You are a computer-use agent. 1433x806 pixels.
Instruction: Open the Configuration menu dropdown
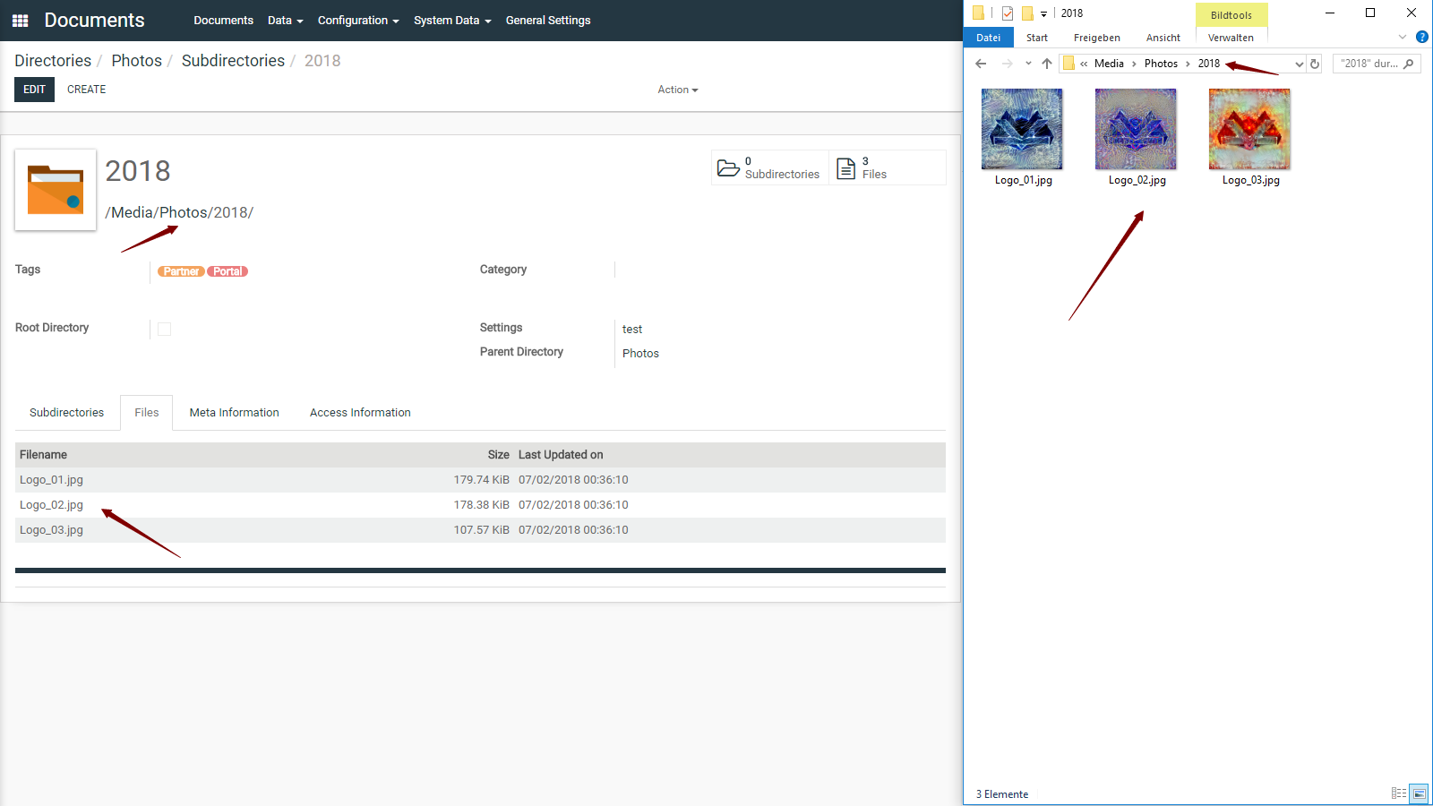[358, 21]
